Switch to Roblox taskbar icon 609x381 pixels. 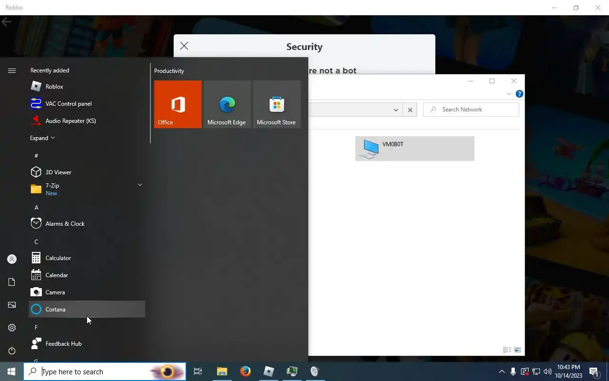[x=269, y=371]
